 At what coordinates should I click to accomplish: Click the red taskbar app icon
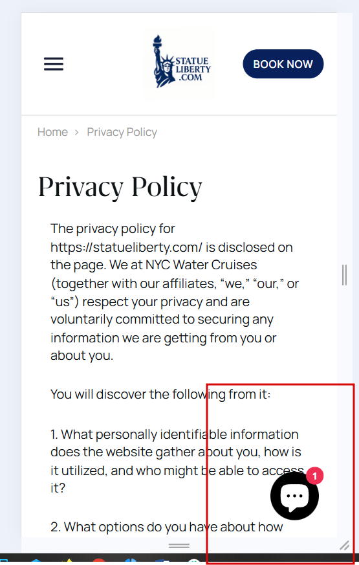(x=99, y=561)
